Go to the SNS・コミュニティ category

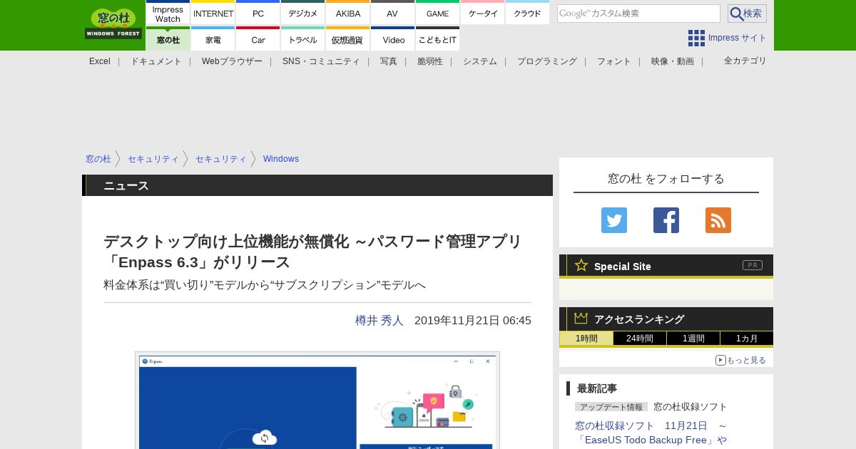(x=321, y=61)
